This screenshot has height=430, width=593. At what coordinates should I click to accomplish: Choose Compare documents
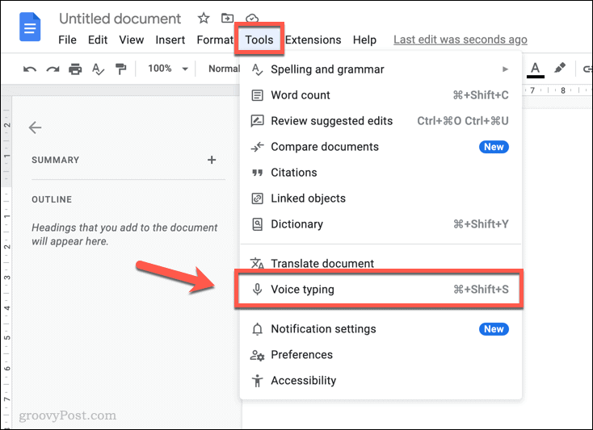pos(381,147)
